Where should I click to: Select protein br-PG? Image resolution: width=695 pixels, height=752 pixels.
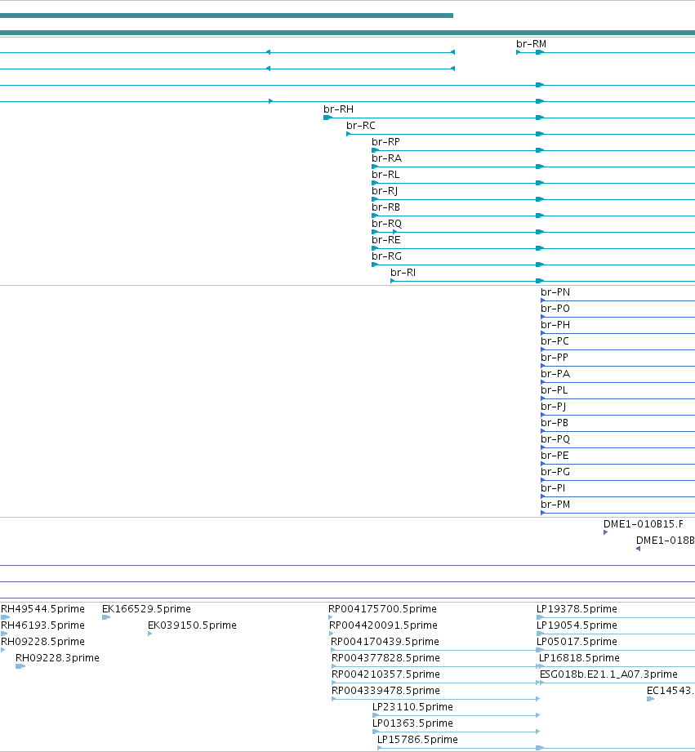pyautogui.click(x=555, y=471)
